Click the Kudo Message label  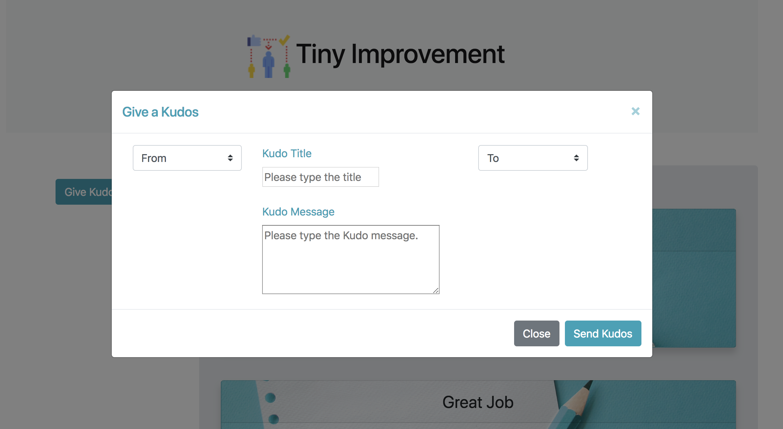[x=298, y=211]
